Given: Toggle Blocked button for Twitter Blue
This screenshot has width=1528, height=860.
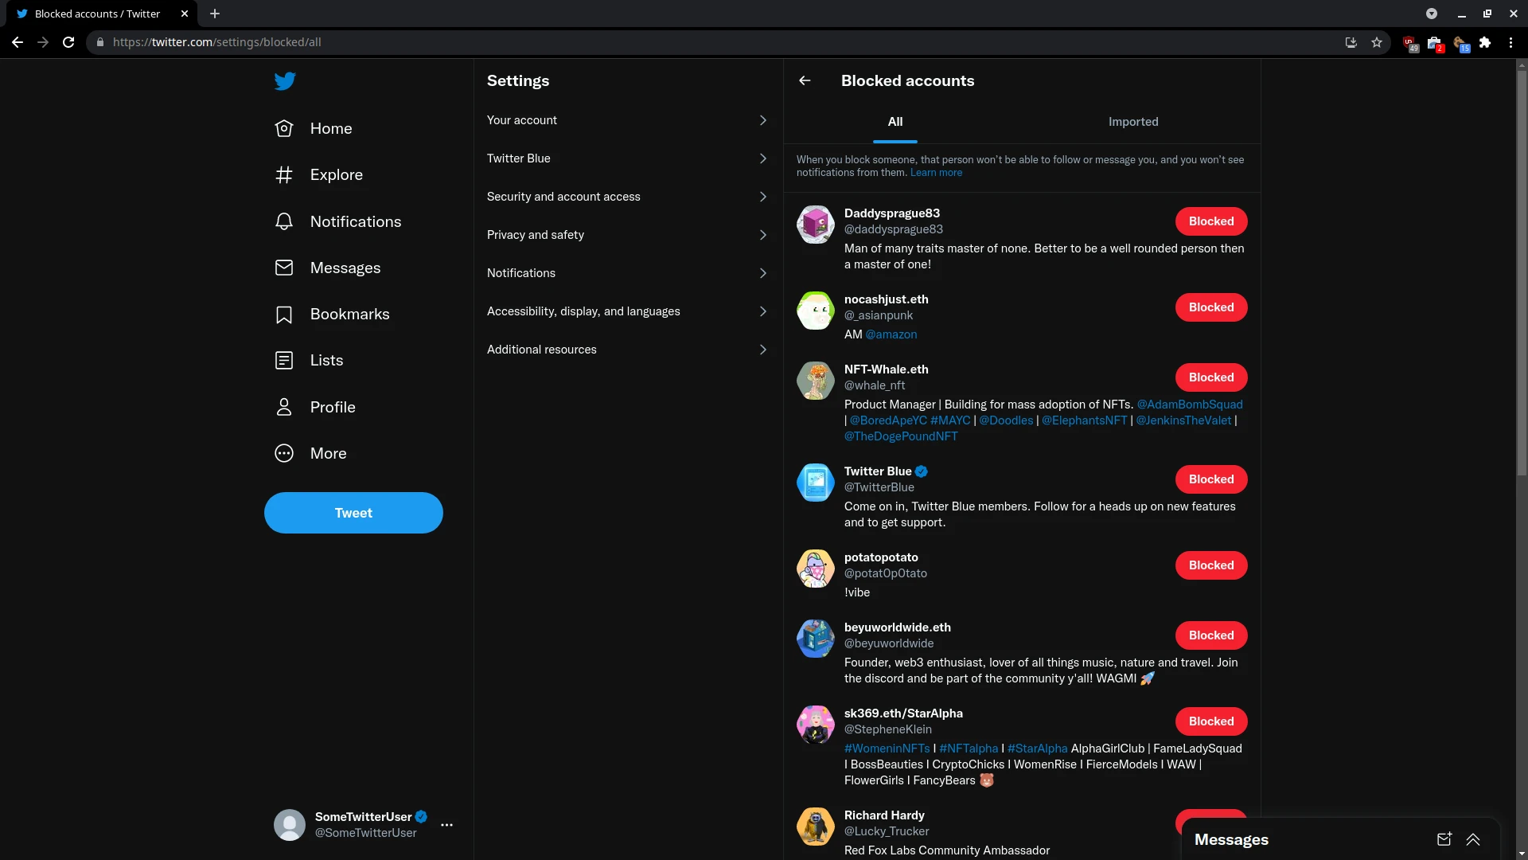Looking at the screenshot, I should [x=1210, y=479].
